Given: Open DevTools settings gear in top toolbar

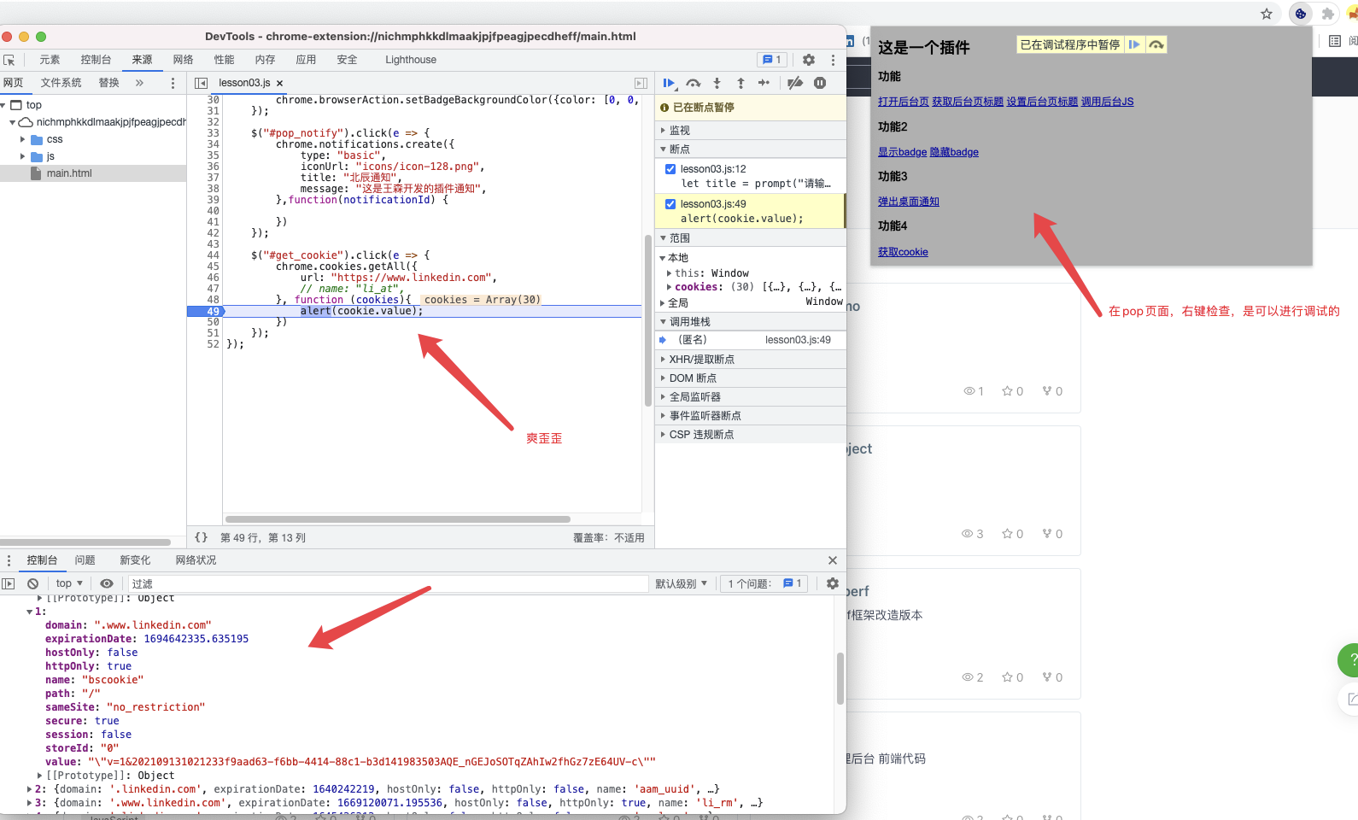Looking at the screenshot, I should click(809, 60).
